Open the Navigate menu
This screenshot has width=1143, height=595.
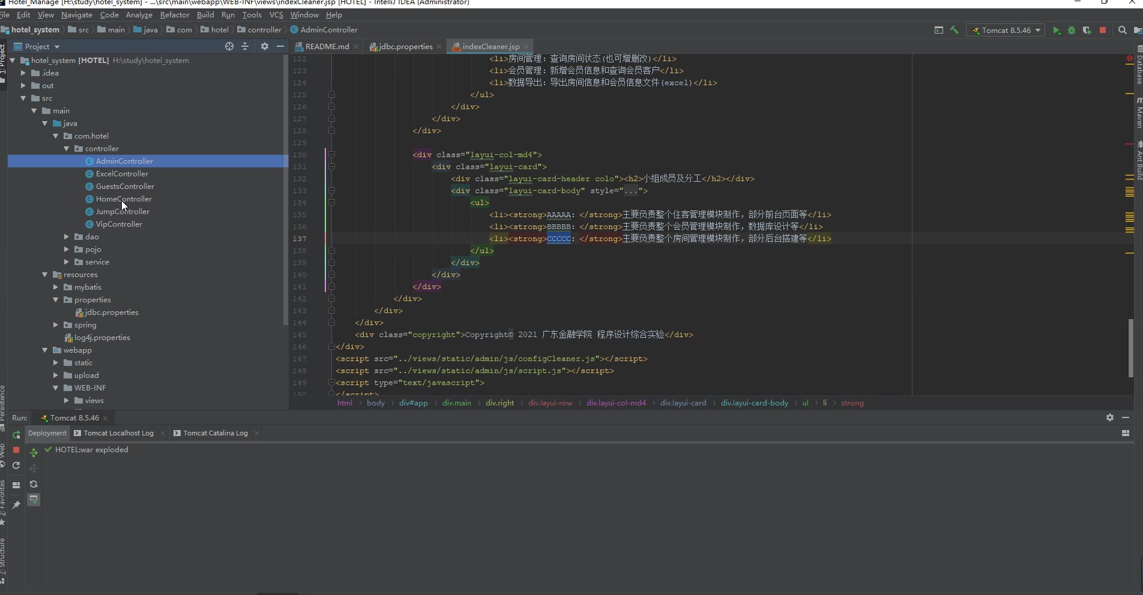pyautogui.click(x=77, y=14)
